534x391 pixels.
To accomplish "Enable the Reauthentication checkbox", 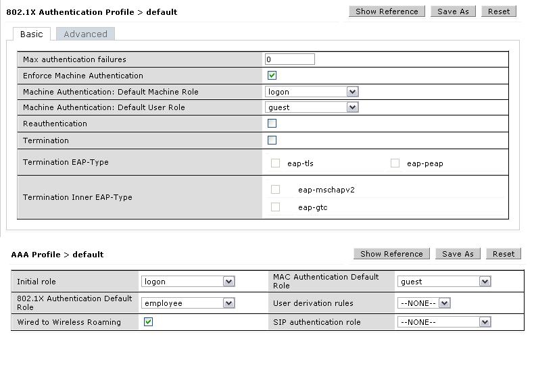I will [x=272, y=124].
